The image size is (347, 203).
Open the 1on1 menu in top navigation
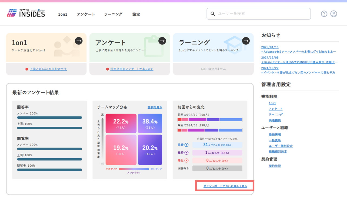tap(63, 14)
